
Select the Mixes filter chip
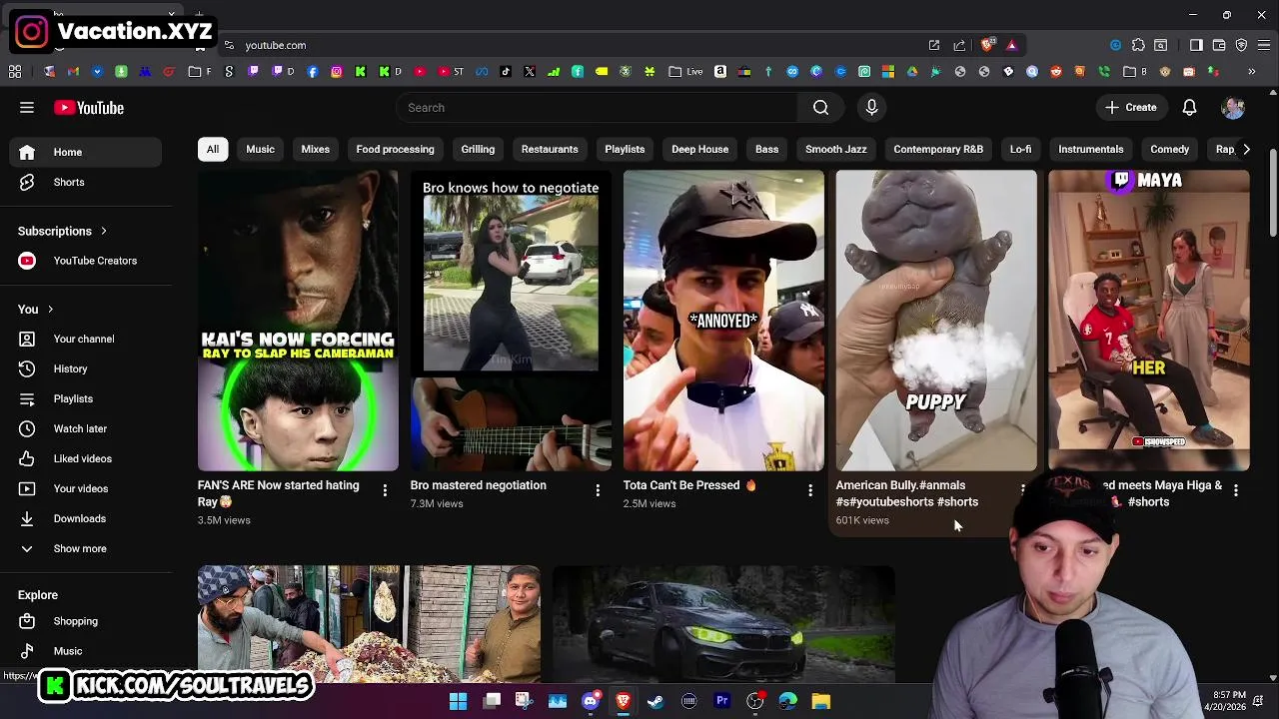(x=315, y=149)
